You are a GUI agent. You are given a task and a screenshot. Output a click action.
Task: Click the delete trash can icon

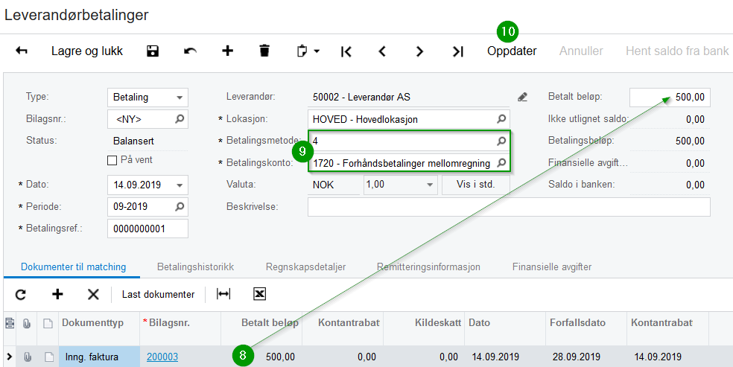point(264,51)
